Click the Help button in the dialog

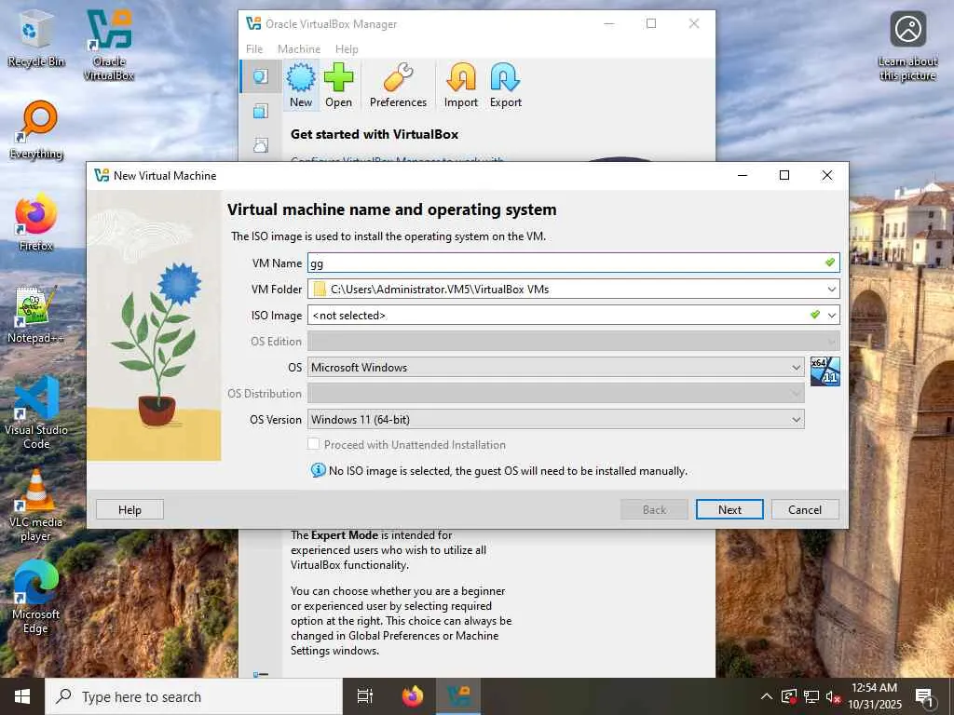[x=129, y=509]
